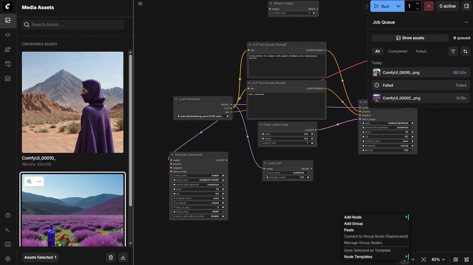Adjust the strength_model value in Load LoRA

(x=288, y=177)
